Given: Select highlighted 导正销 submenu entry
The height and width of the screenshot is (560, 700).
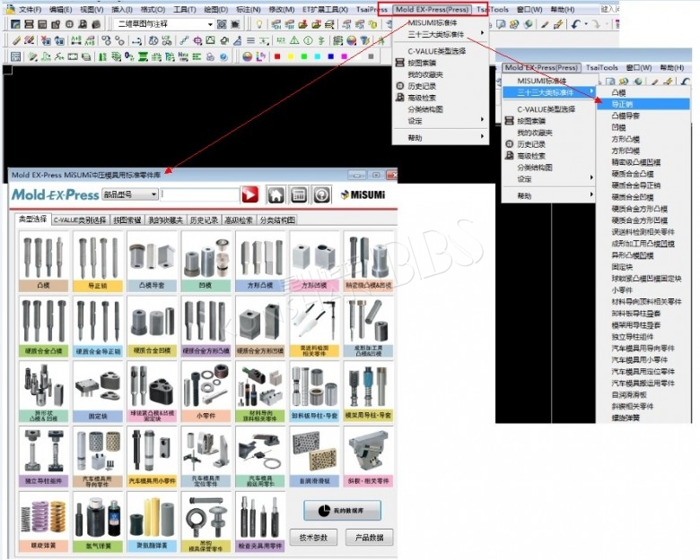Looking at the screenshot, I should [643, 104].
